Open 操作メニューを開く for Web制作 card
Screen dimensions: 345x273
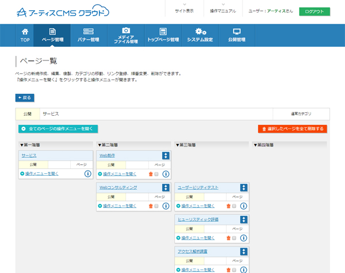120,174
